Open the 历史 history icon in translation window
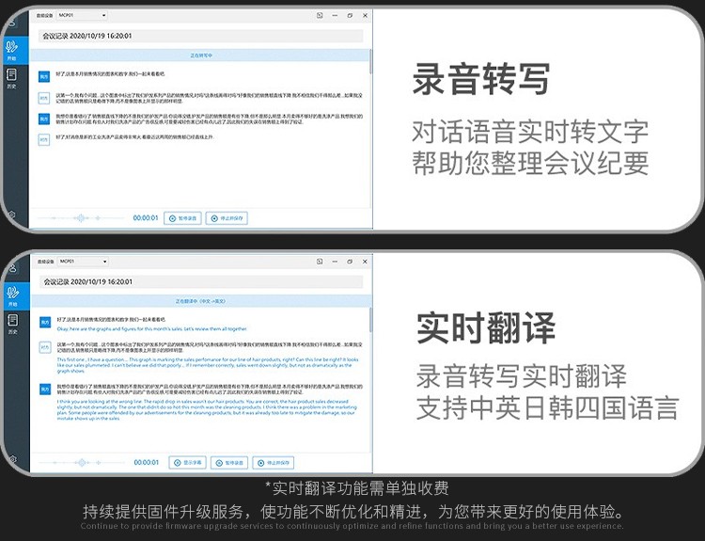 [12, 323]
